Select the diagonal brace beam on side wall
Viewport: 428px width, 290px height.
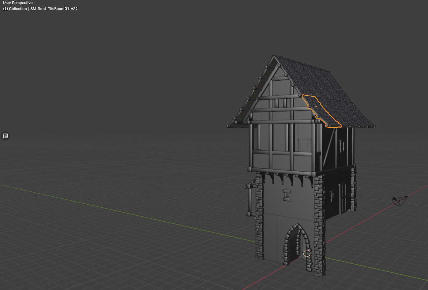point(330,147)
